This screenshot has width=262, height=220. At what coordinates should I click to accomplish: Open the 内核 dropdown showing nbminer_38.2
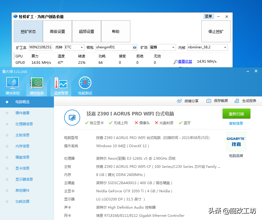point(207,47)
